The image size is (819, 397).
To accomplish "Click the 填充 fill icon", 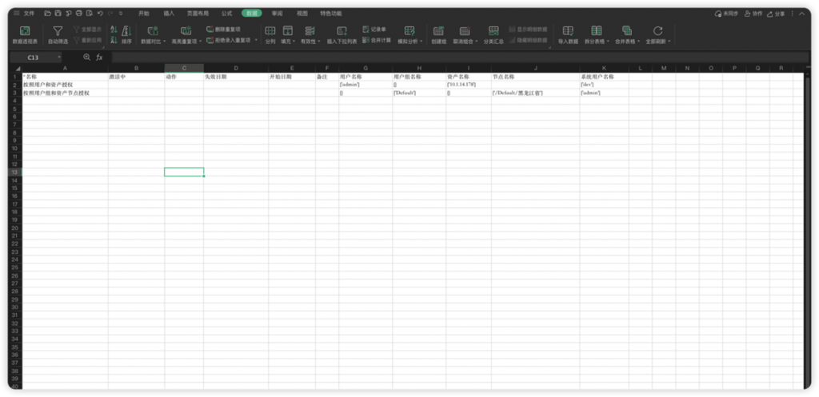I will tap(287, 31).
